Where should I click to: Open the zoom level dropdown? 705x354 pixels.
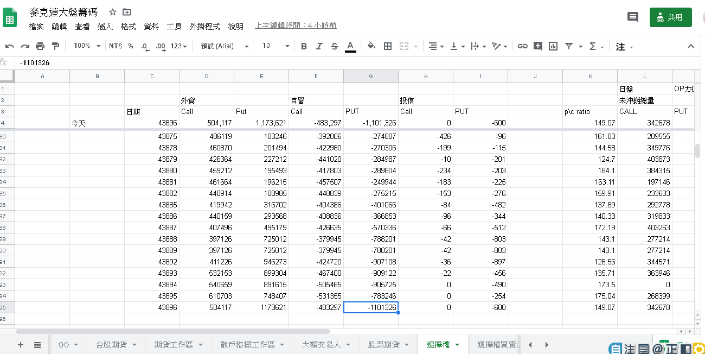pos(87,46)
